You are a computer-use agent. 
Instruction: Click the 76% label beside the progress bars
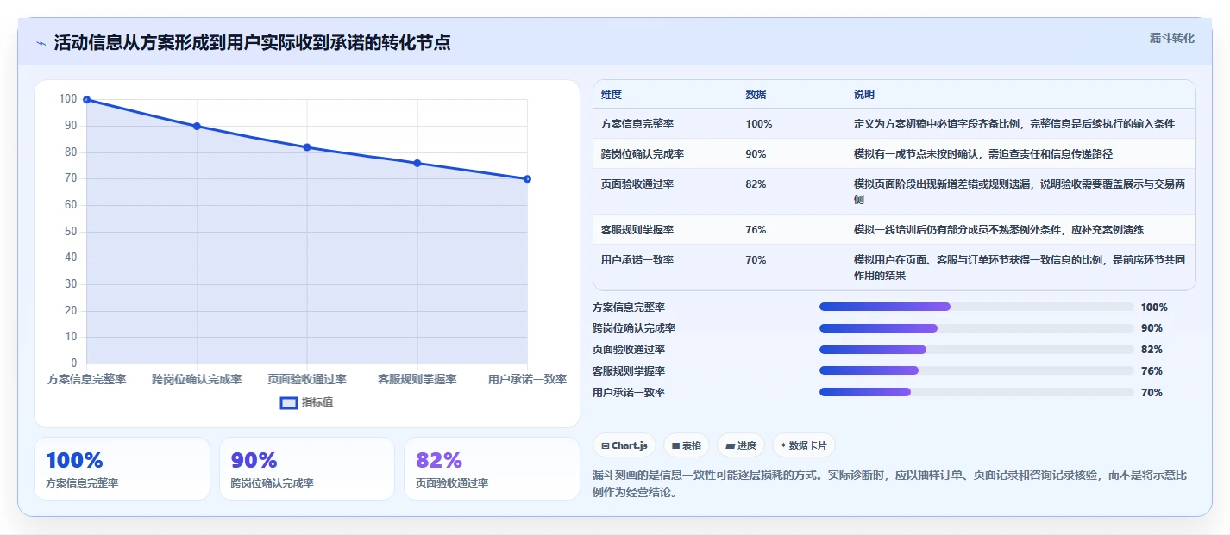point(1152,371)
